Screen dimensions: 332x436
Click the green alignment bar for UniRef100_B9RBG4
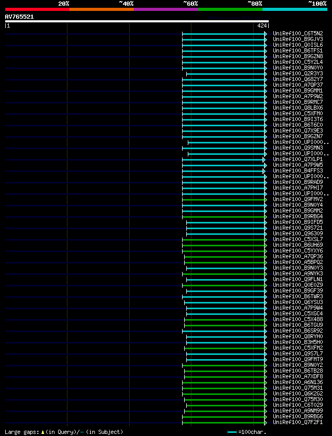pyautogui.click(x=224, y=217)
